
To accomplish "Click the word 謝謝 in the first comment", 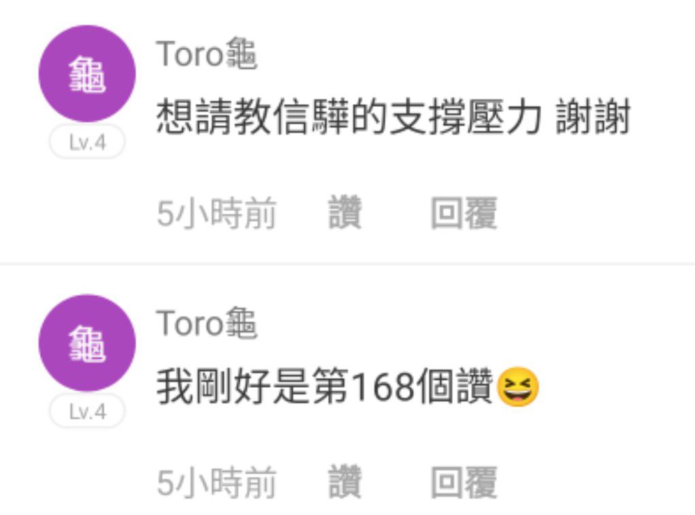I will click(593, 117).
